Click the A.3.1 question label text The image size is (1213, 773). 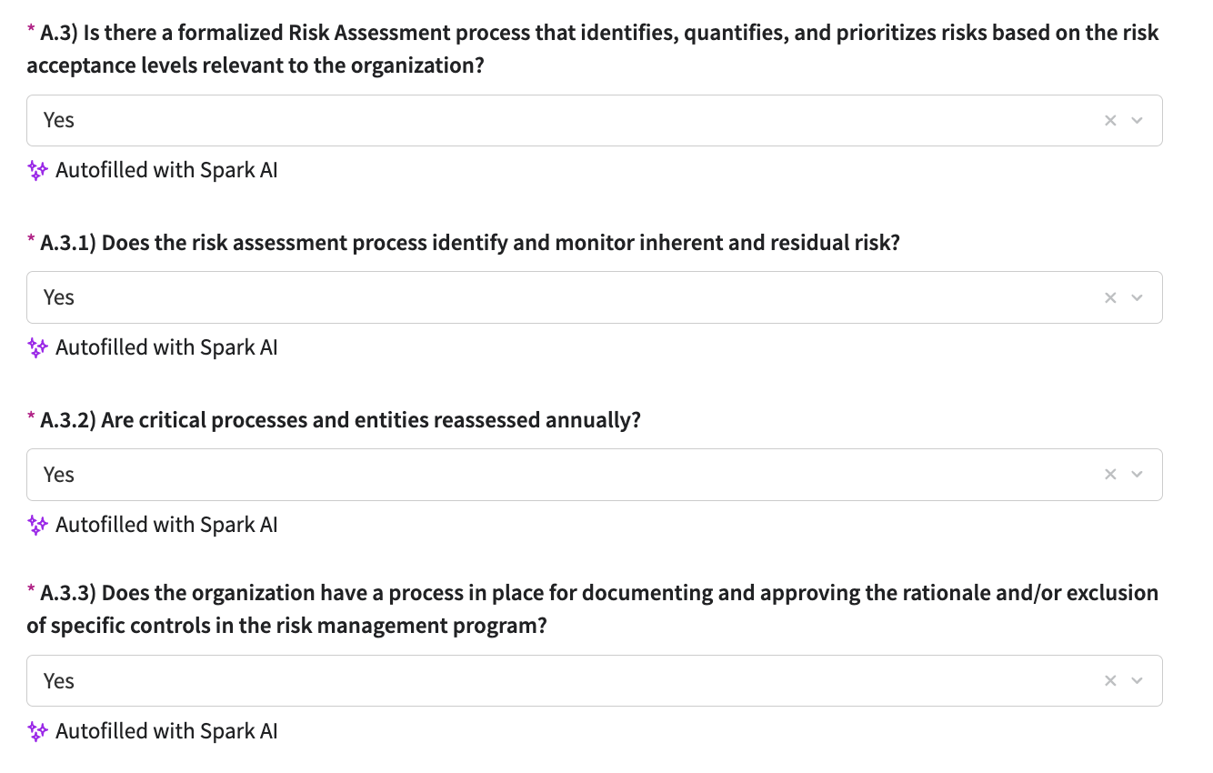(x=469, y=243)
